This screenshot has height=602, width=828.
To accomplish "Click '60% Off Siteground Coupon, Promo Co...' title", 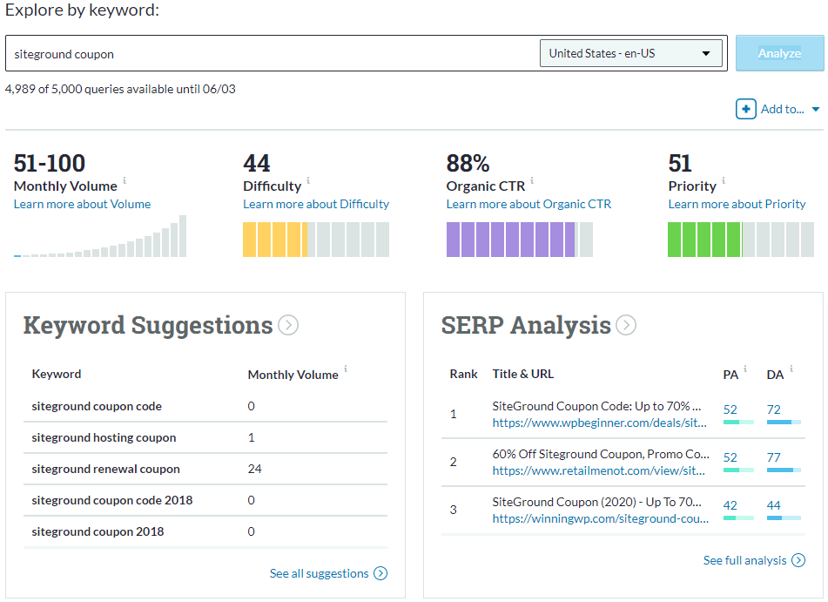I will click(601, 454).
